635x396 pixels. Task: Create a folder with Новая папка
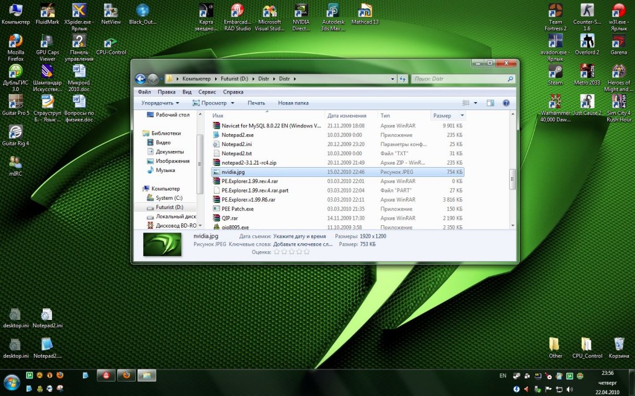[x=293, y=103]
